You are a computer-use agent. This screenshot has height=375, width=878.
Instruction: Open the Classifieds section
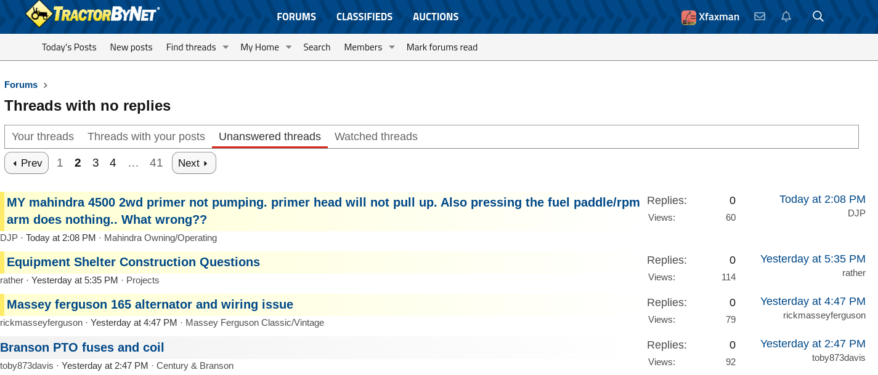[x=364, y=17]
